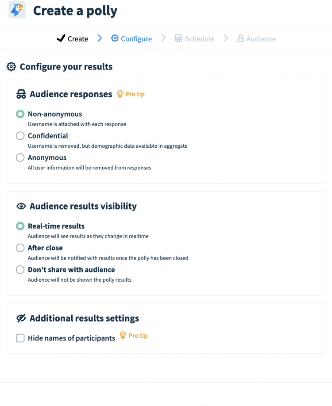Click the chevron between Schedule and Audience
The width and height of the screenshot is (332, 406).
[x=225, y=38]
